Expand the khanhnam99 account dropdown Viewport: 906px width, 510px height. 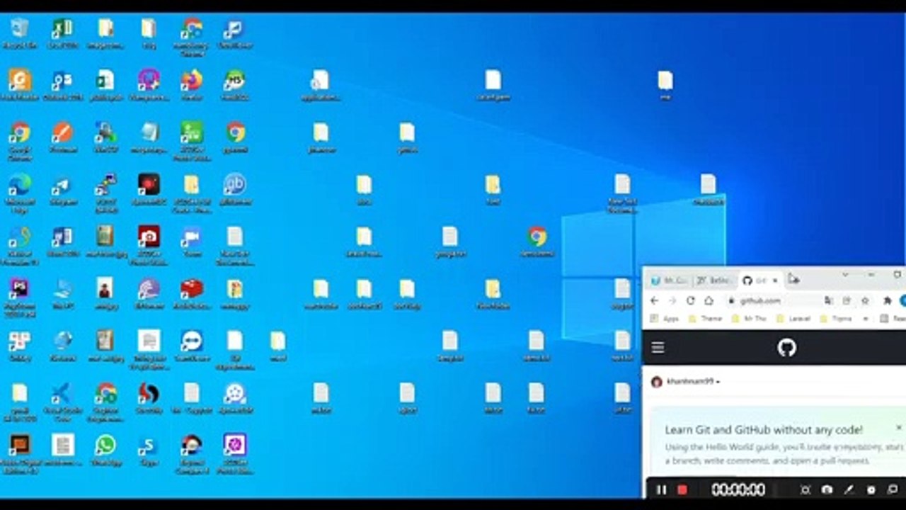click(685, 382)
